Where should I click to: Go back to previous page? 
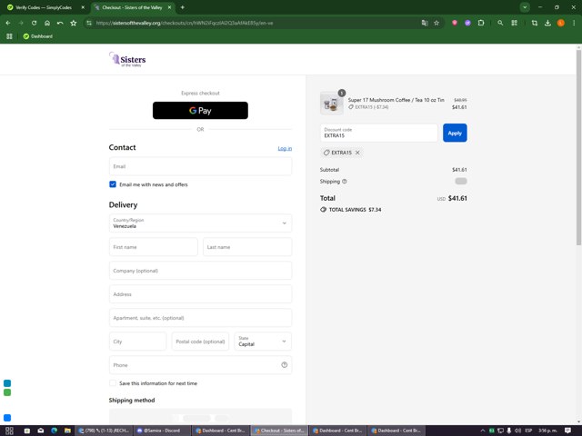8,23
